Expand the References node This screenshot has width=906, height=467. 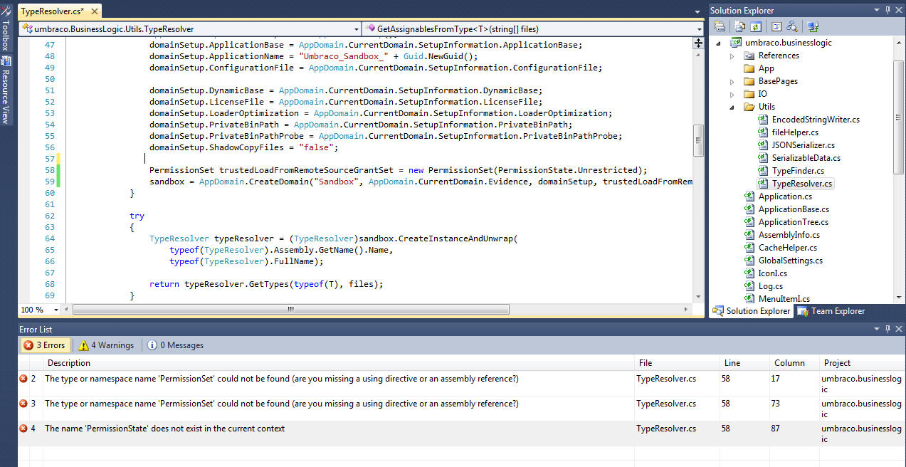click(x=732, y=56)
